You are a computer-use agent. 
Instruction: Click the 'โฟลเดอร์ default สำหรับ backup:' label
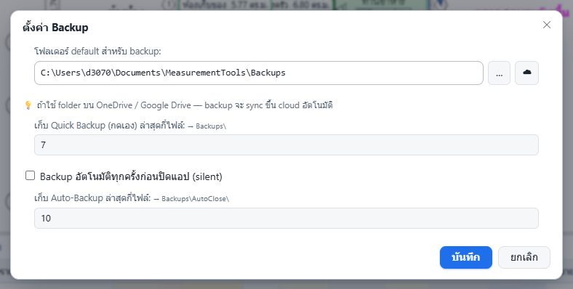pyautogui.click(x=97, y=51)
